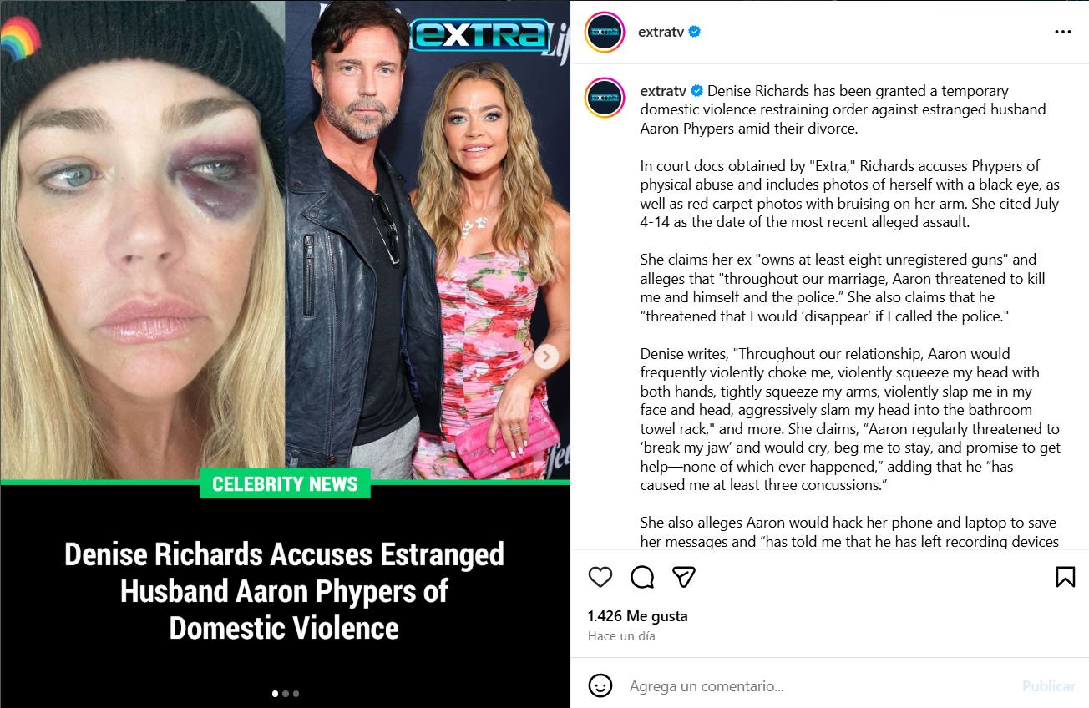1089x708 pixels.
Task: View the 1.426 Me gusta likes list
Action: click(x=638, y=616)
